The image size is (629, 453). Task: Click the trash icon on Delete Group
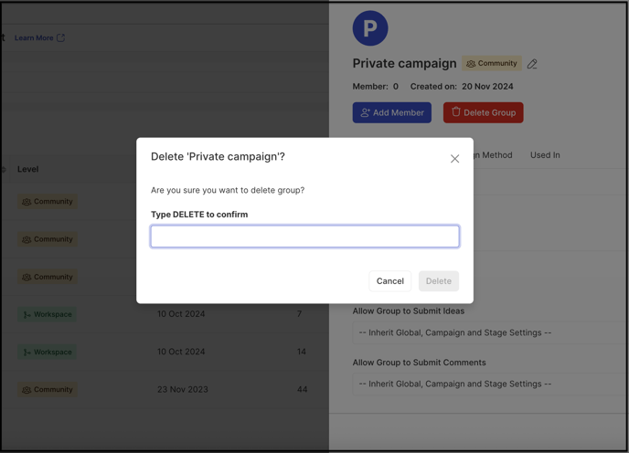click(x=455, y=111)
